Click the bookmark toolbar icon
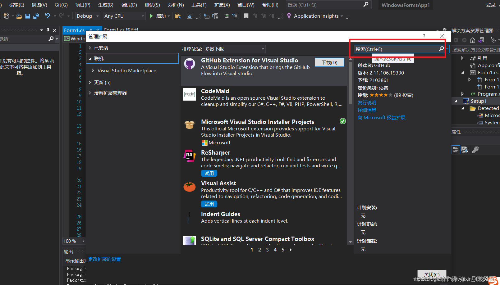Viewport: 500px width, 285px height. [246, 16]
